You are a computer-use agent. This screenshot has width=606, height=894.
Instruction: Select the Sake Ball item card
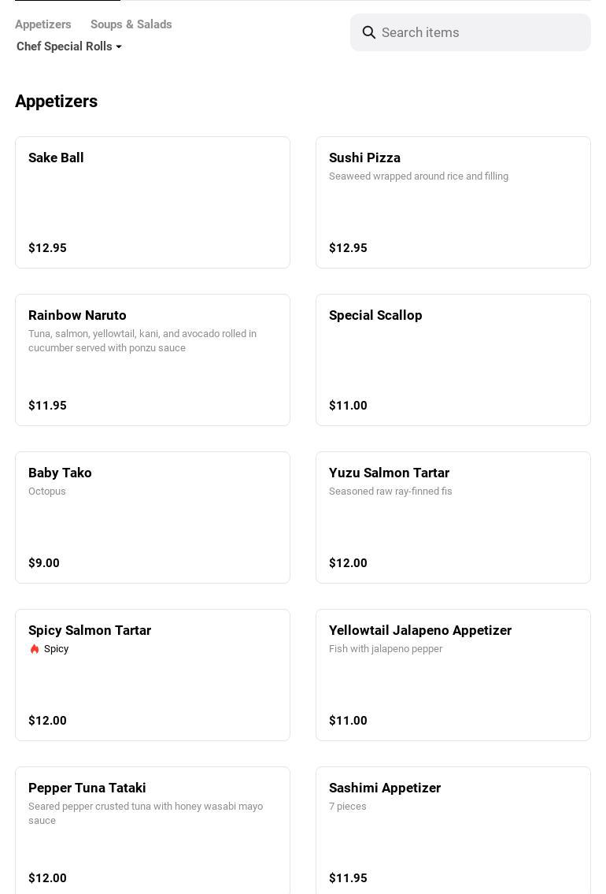click(153, 202)
